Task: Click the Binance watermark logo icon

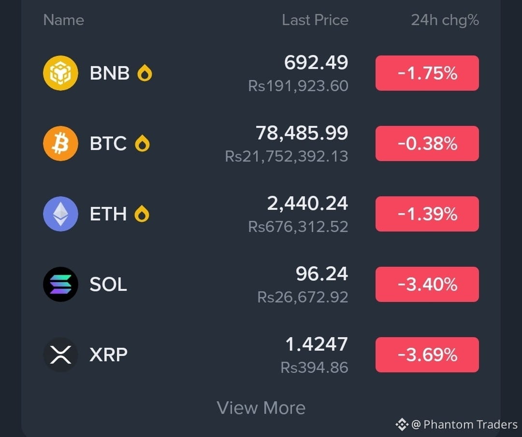Action: tap(402, 425)
